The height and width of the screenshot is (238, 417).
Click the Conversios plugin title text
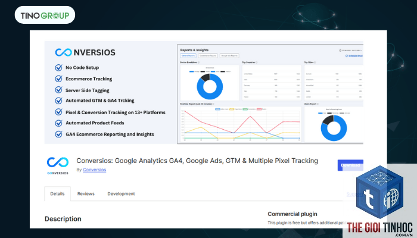point(197,161)
